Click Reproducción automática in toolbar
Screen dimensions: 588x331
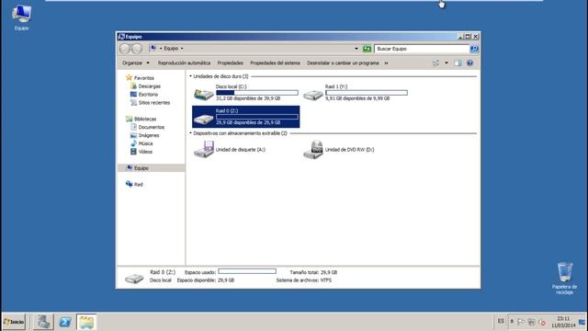pyautogui.click(x=184, y=63)
